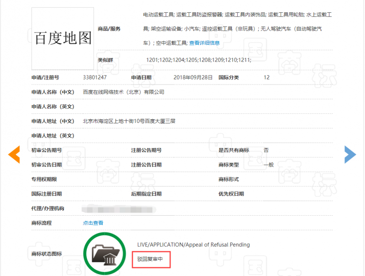Select application number 33801247
This screenshot has width=365, height=276.
95,77
